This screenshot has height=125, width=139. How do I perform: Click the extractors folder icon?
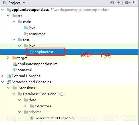tap(32, 106)
